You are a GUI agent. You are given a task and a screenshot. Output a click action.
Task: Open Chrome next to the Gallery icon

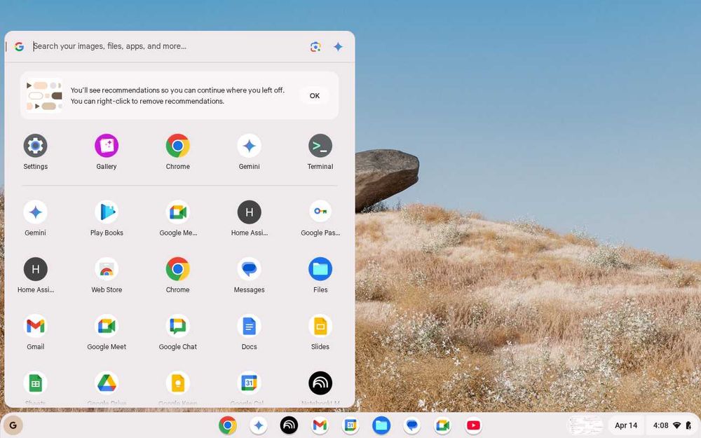(x=177, y=146)
